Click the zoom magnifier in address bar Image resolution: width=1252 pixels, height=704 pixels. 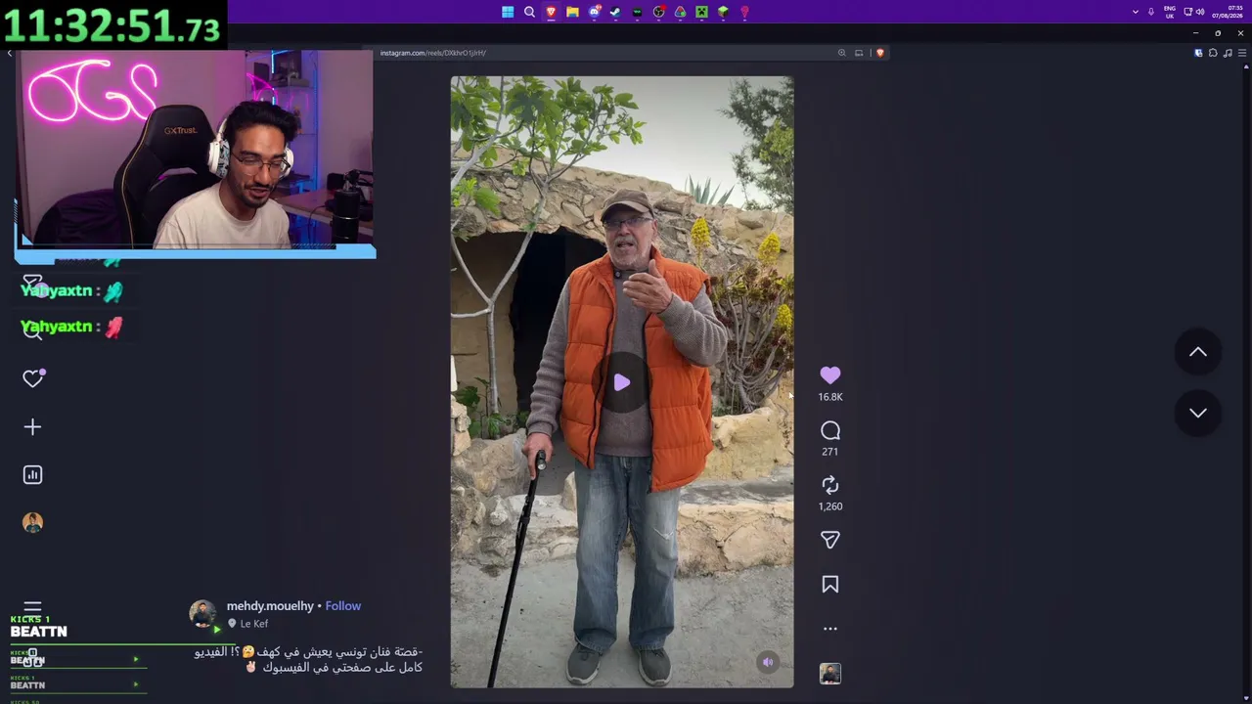pos(841,53)
